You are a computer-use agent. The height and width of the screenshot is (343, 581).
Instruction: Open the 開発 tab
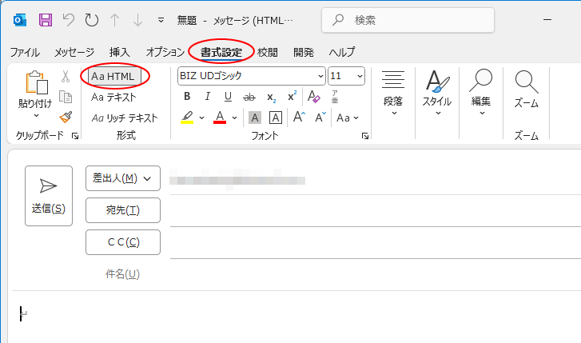pos(304,52)
